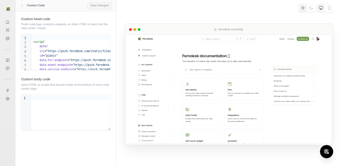Toggle mobile device preview
Screen dimensions: 341x166
(329, 8)
